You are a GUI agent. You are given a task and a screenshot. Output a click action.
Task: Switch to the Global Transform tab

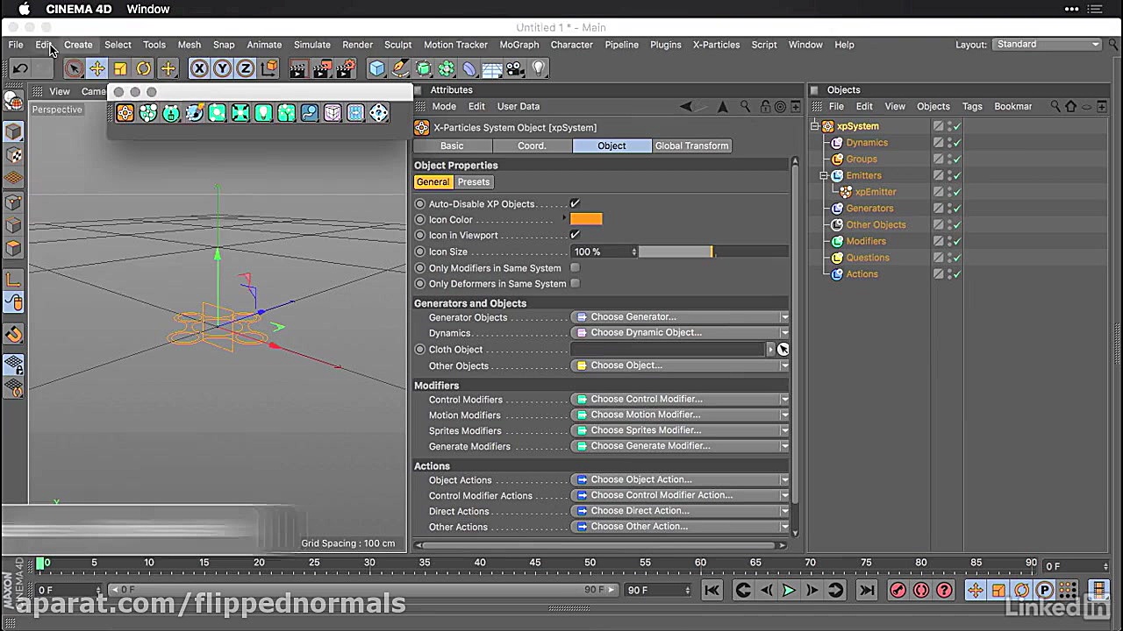click(691, 145)
